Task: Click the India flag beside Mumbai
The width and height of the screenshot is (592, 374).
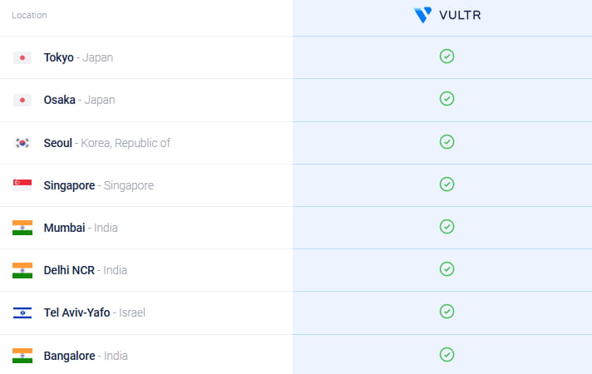Action: point(22,228)
